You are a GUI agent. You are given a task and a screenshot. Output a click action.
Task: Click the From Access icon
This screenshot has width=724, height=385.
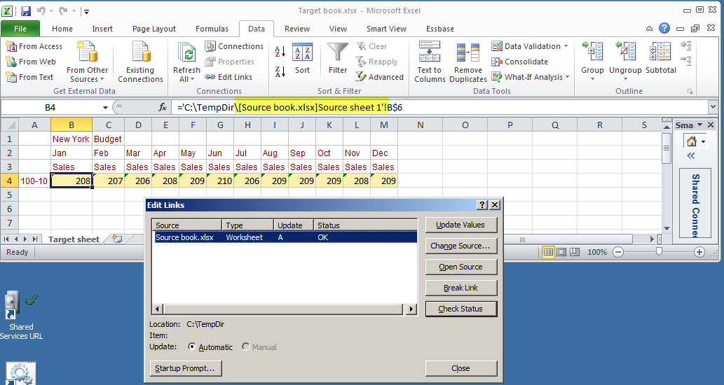coord(11,46)
